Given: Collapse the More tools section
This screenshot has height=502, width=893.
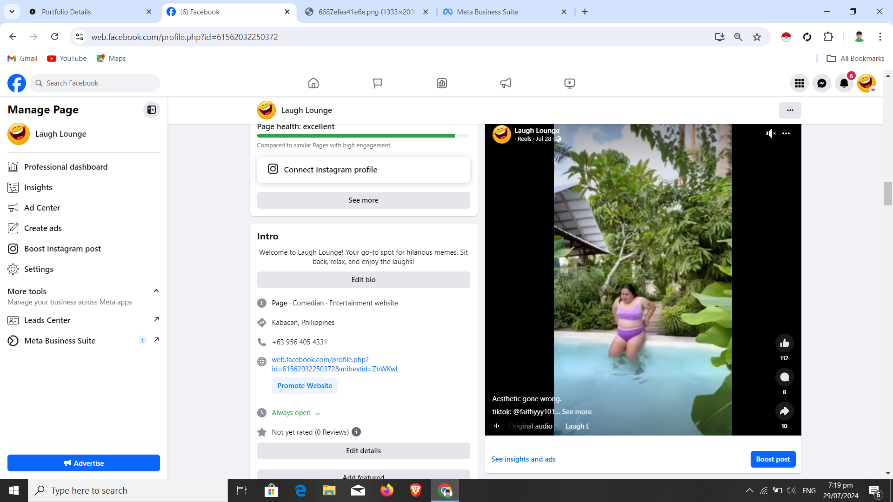Looking at the screenshot, I should 156,291.
